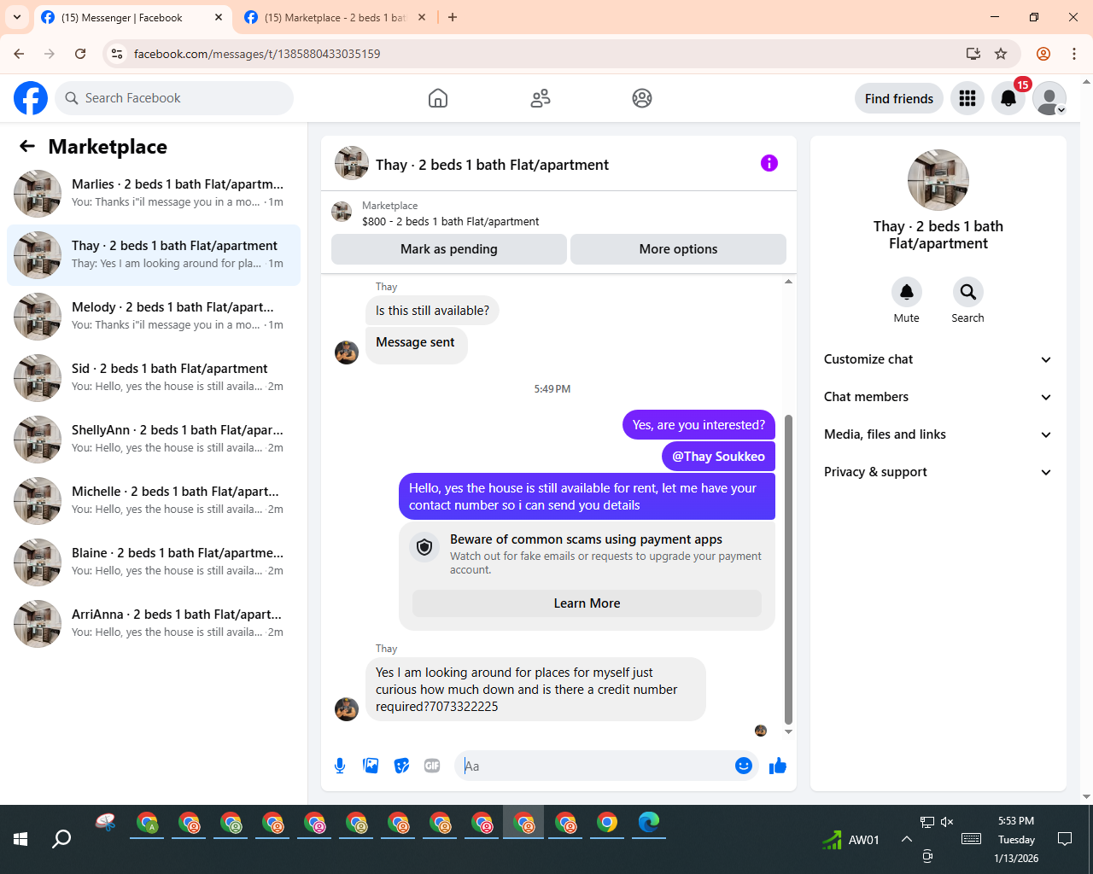This screenshot has height=874, width=1093.
Task: Click the chat scrollbar thumb
Action: pyautogui.click(x=788, y=569)
